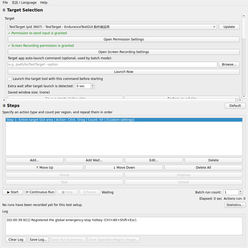The height and width of the screenshot is (248, 248).
Task: Click the Delete step button
Action: tap(213, 160)
